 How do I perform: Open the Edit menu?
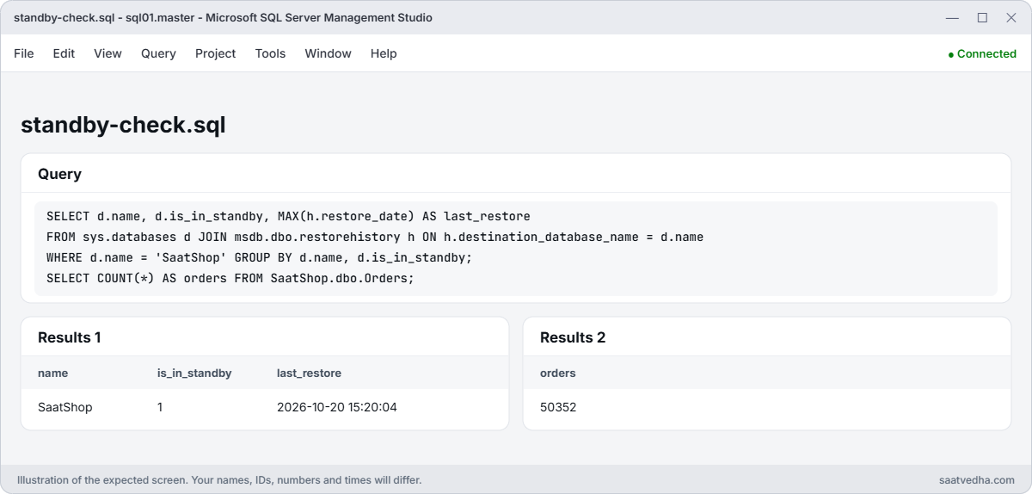tap(64, 53)
